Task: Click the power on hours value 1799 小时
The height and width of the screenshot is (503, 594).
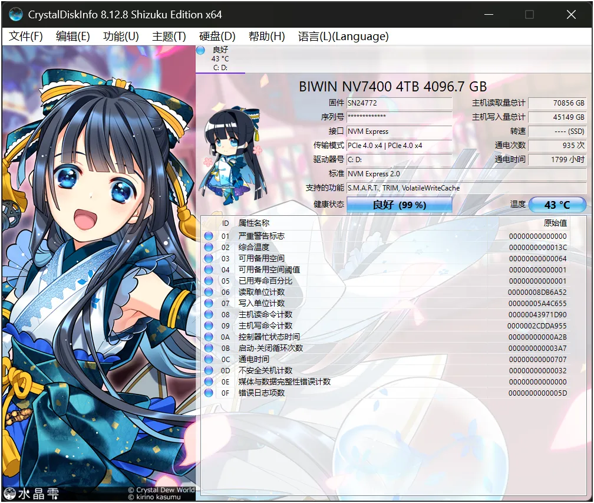Action: [557, 160]
